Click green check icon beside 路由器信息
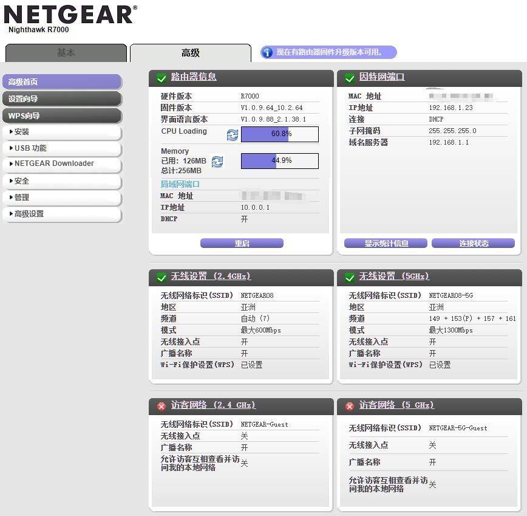This screenshot has width=527, height=516. tap(161, 78)
